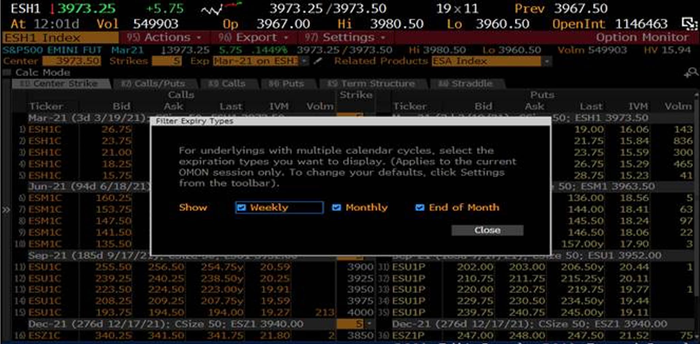The width and height of the screenshot is (700, 344).
Task: Click the Center strike price input field
Action: [72, 61]
